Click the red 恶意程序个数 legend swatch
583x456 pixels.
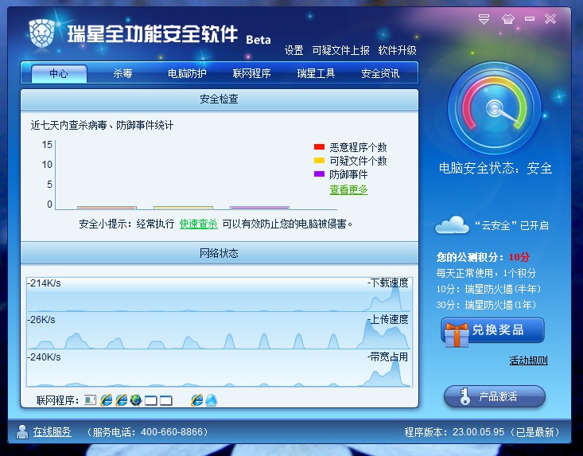(319, 147)
